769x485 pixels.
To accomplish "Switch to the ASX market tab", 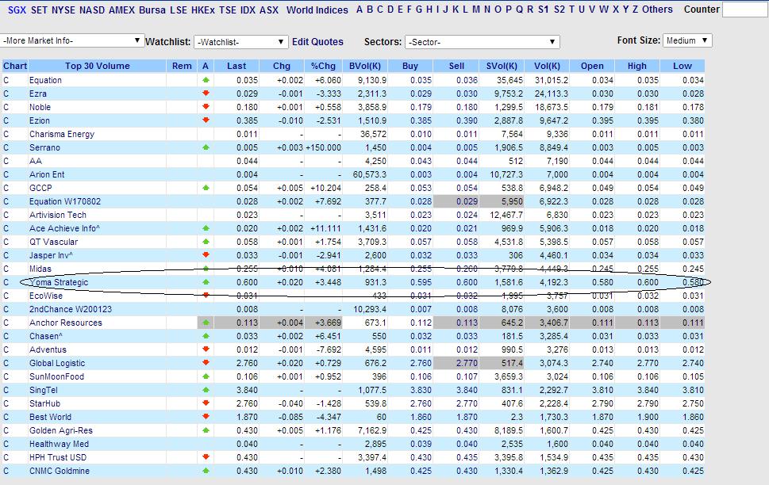I will (269, 10).
